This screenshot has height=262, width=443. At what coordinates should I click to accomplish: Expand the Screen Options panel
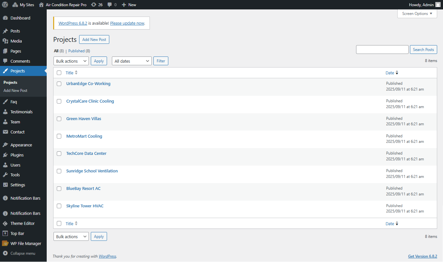(x=417, y=14)
